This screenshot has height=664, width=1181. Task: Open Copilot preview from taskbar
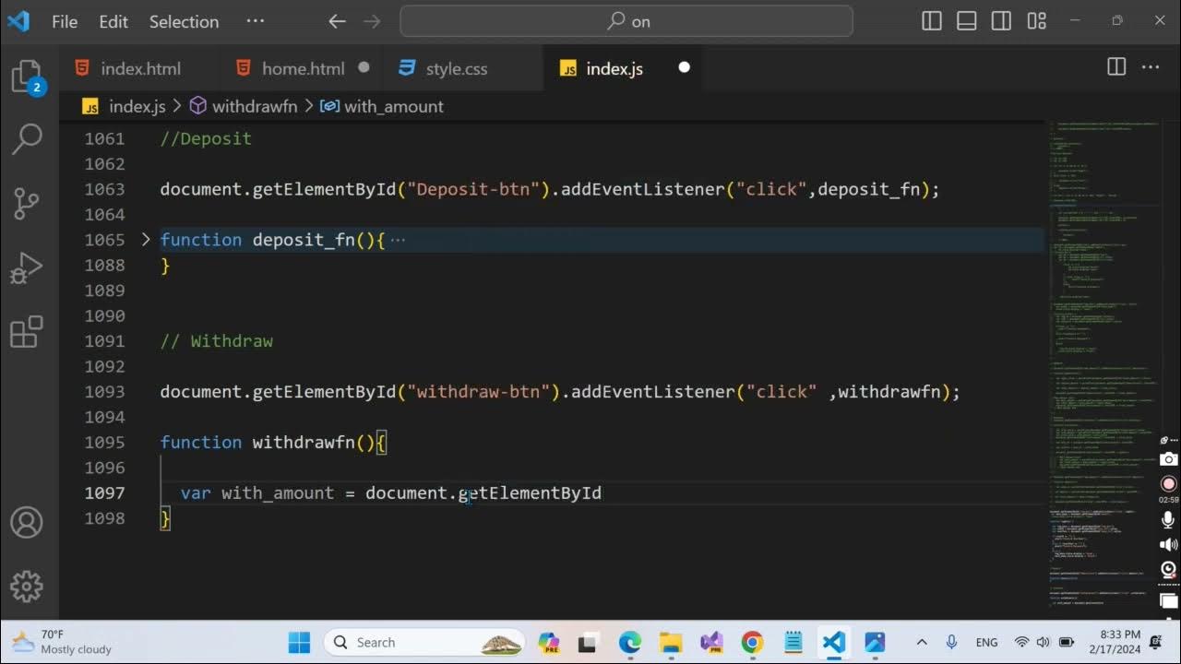point(549,642)
